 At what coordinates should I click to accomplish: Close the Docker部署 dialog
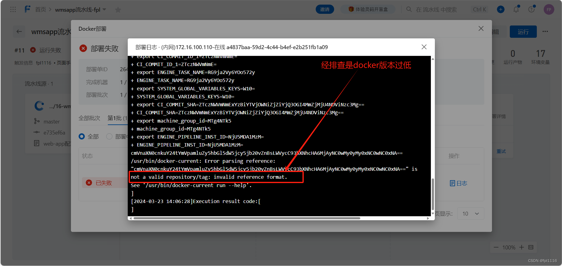click(481, 29)
